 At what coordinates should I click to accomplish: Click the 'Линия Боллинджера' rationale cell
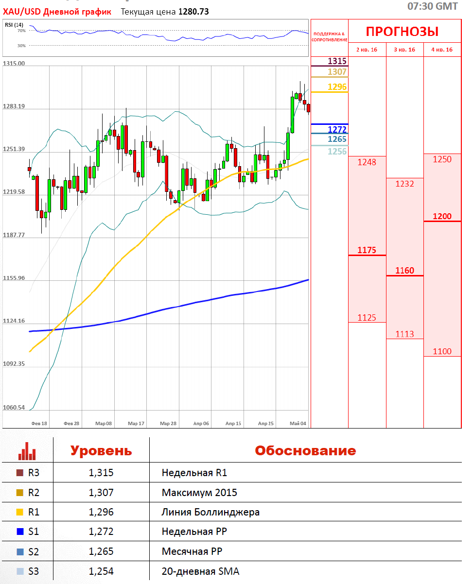tap(211, 513)
